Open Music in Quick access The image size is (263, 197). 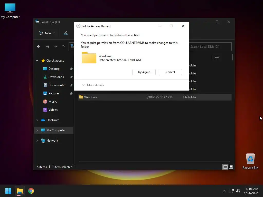[x=50, y=102]
